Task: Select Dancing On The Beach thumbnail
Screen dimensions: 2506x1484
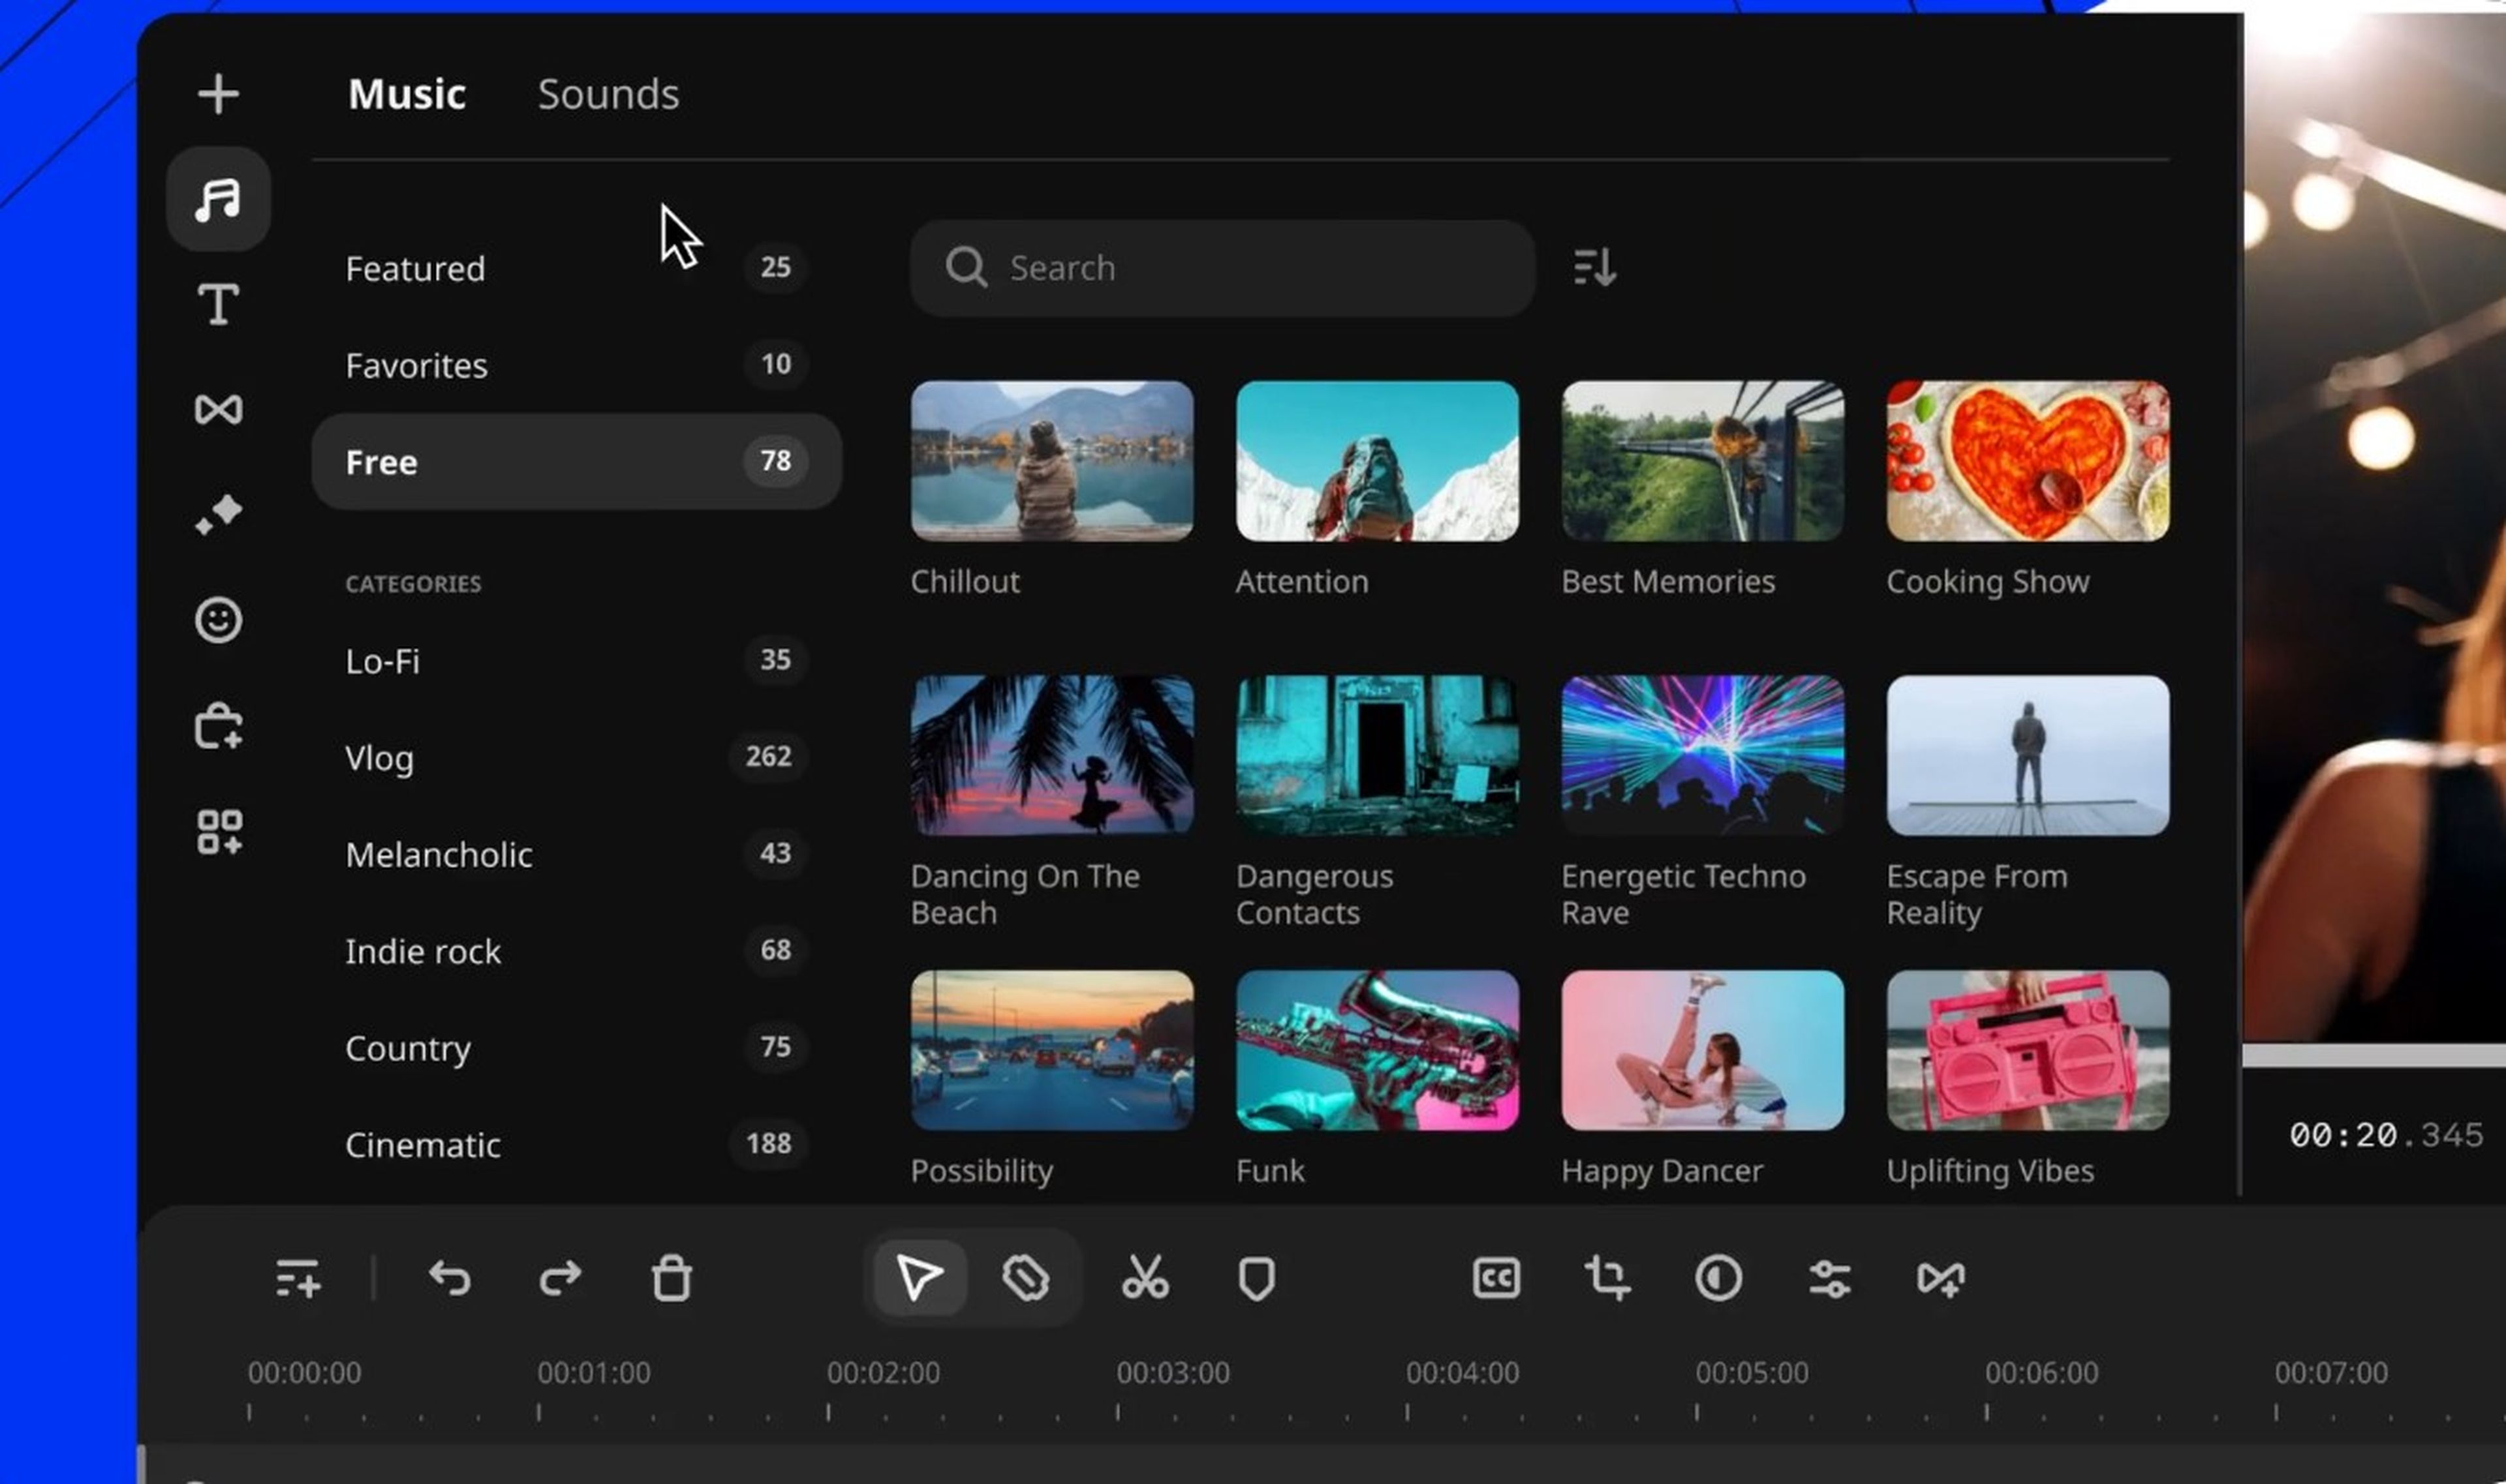Action: point(1051,755)
